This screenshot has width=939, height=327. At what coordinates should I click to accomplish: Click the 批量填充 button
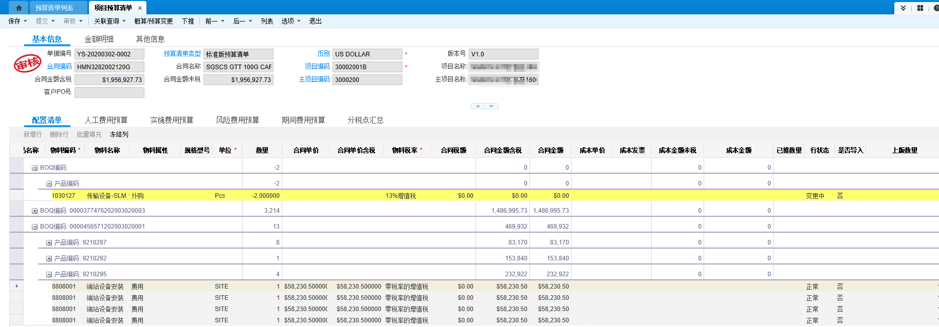(89, 134)
